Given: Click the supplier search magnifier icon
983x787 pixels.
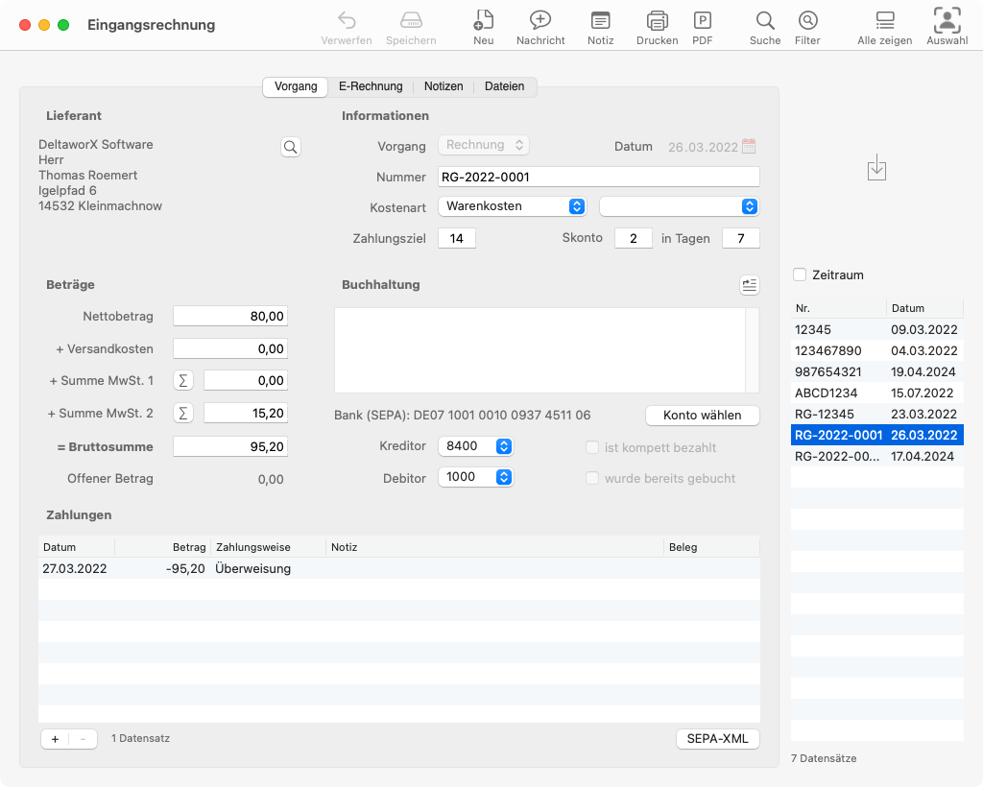Looking at the screenshot, I should click(290, 147).
